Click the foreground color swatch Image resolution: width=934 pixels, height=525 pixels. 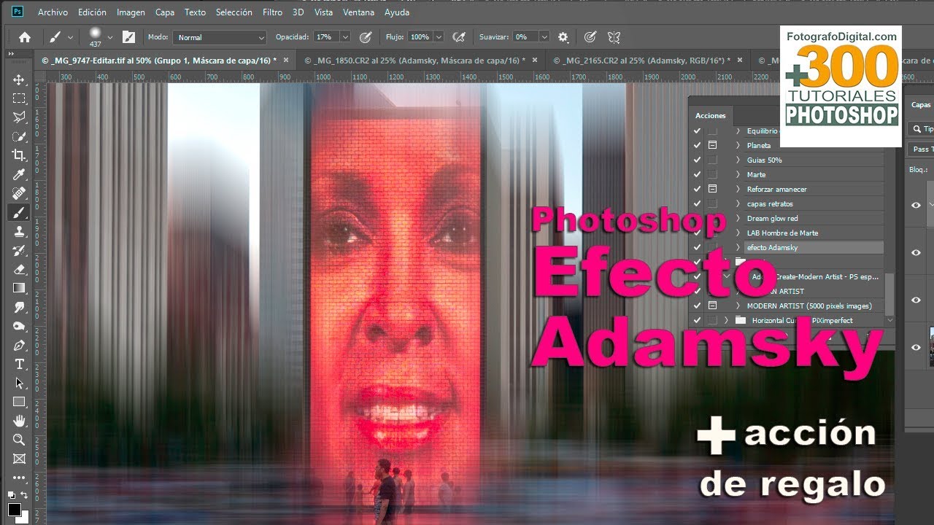click(14, 509)
